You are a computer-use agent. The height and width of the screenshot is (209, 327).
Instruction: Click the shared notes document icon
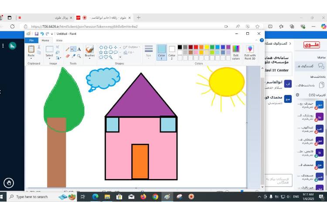pos(322,85)
